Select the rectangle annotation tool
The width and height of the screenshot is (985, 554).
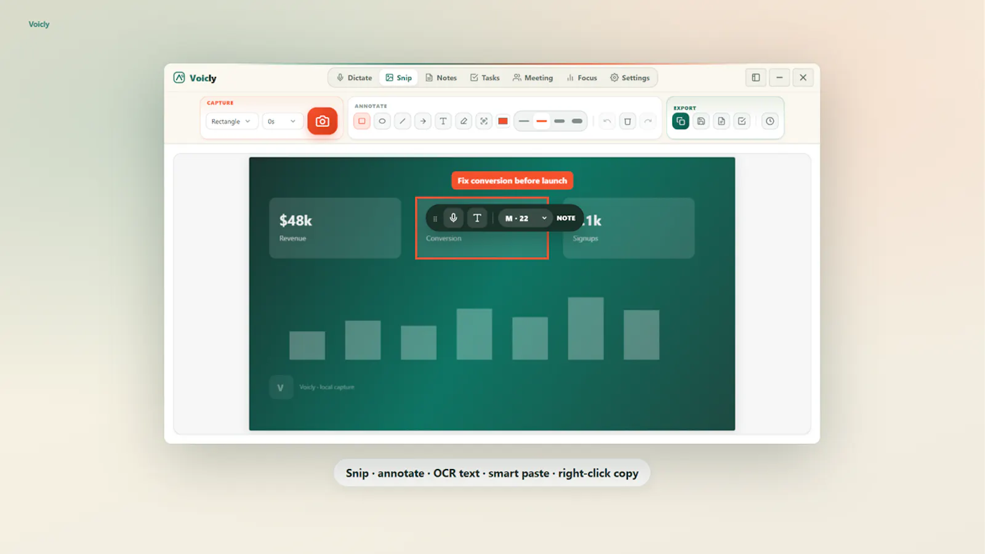pos(362,121)
